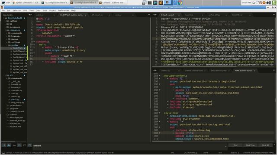
Task: Collapse the resources folder
Action: pyautogui.click(x=5, y=30)
